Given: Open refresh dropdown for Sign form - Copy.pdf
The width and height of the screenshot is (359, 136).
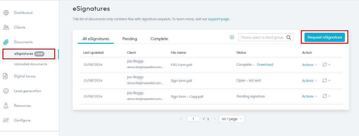Looking at the screenshot, I should 327,96.
